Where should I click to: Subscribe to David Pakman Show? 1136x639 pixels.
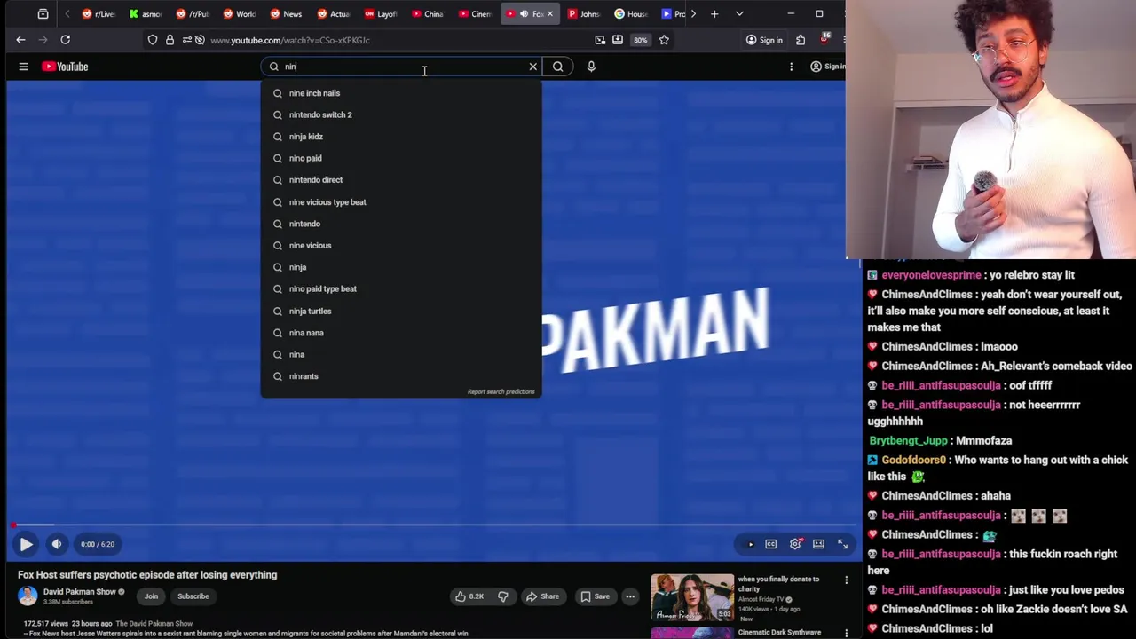193,596
